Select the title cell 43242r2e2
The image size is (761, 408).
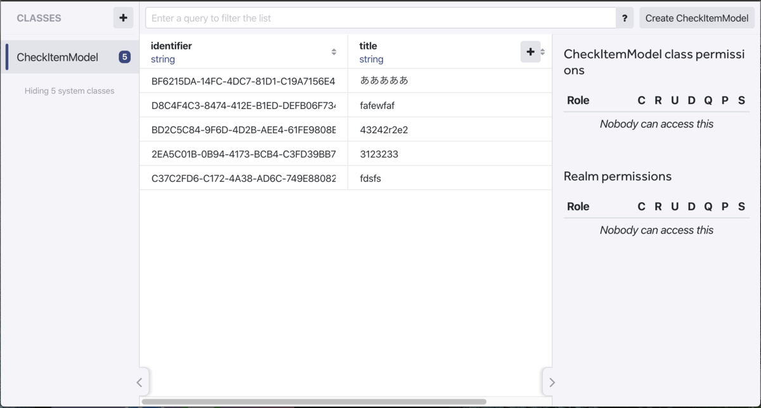pyautogui.click(x=450, y=129)
